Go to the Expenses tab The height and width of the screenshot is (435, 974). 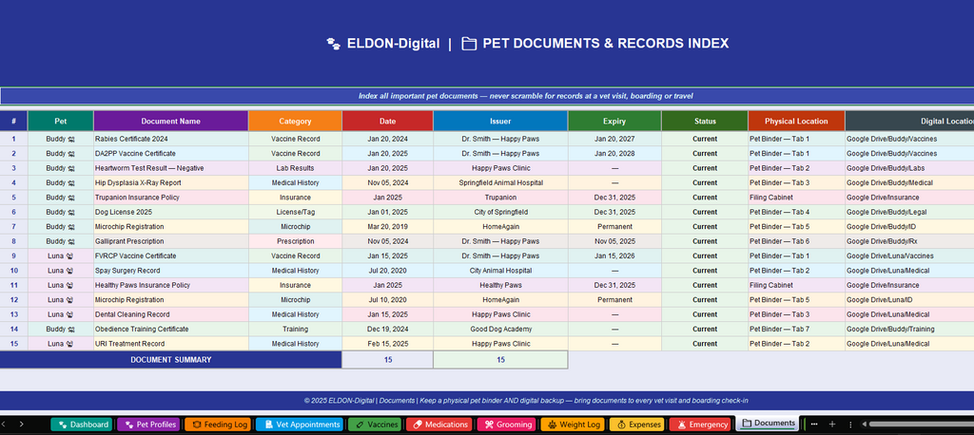pyautogui.click(x=636, y=425)
